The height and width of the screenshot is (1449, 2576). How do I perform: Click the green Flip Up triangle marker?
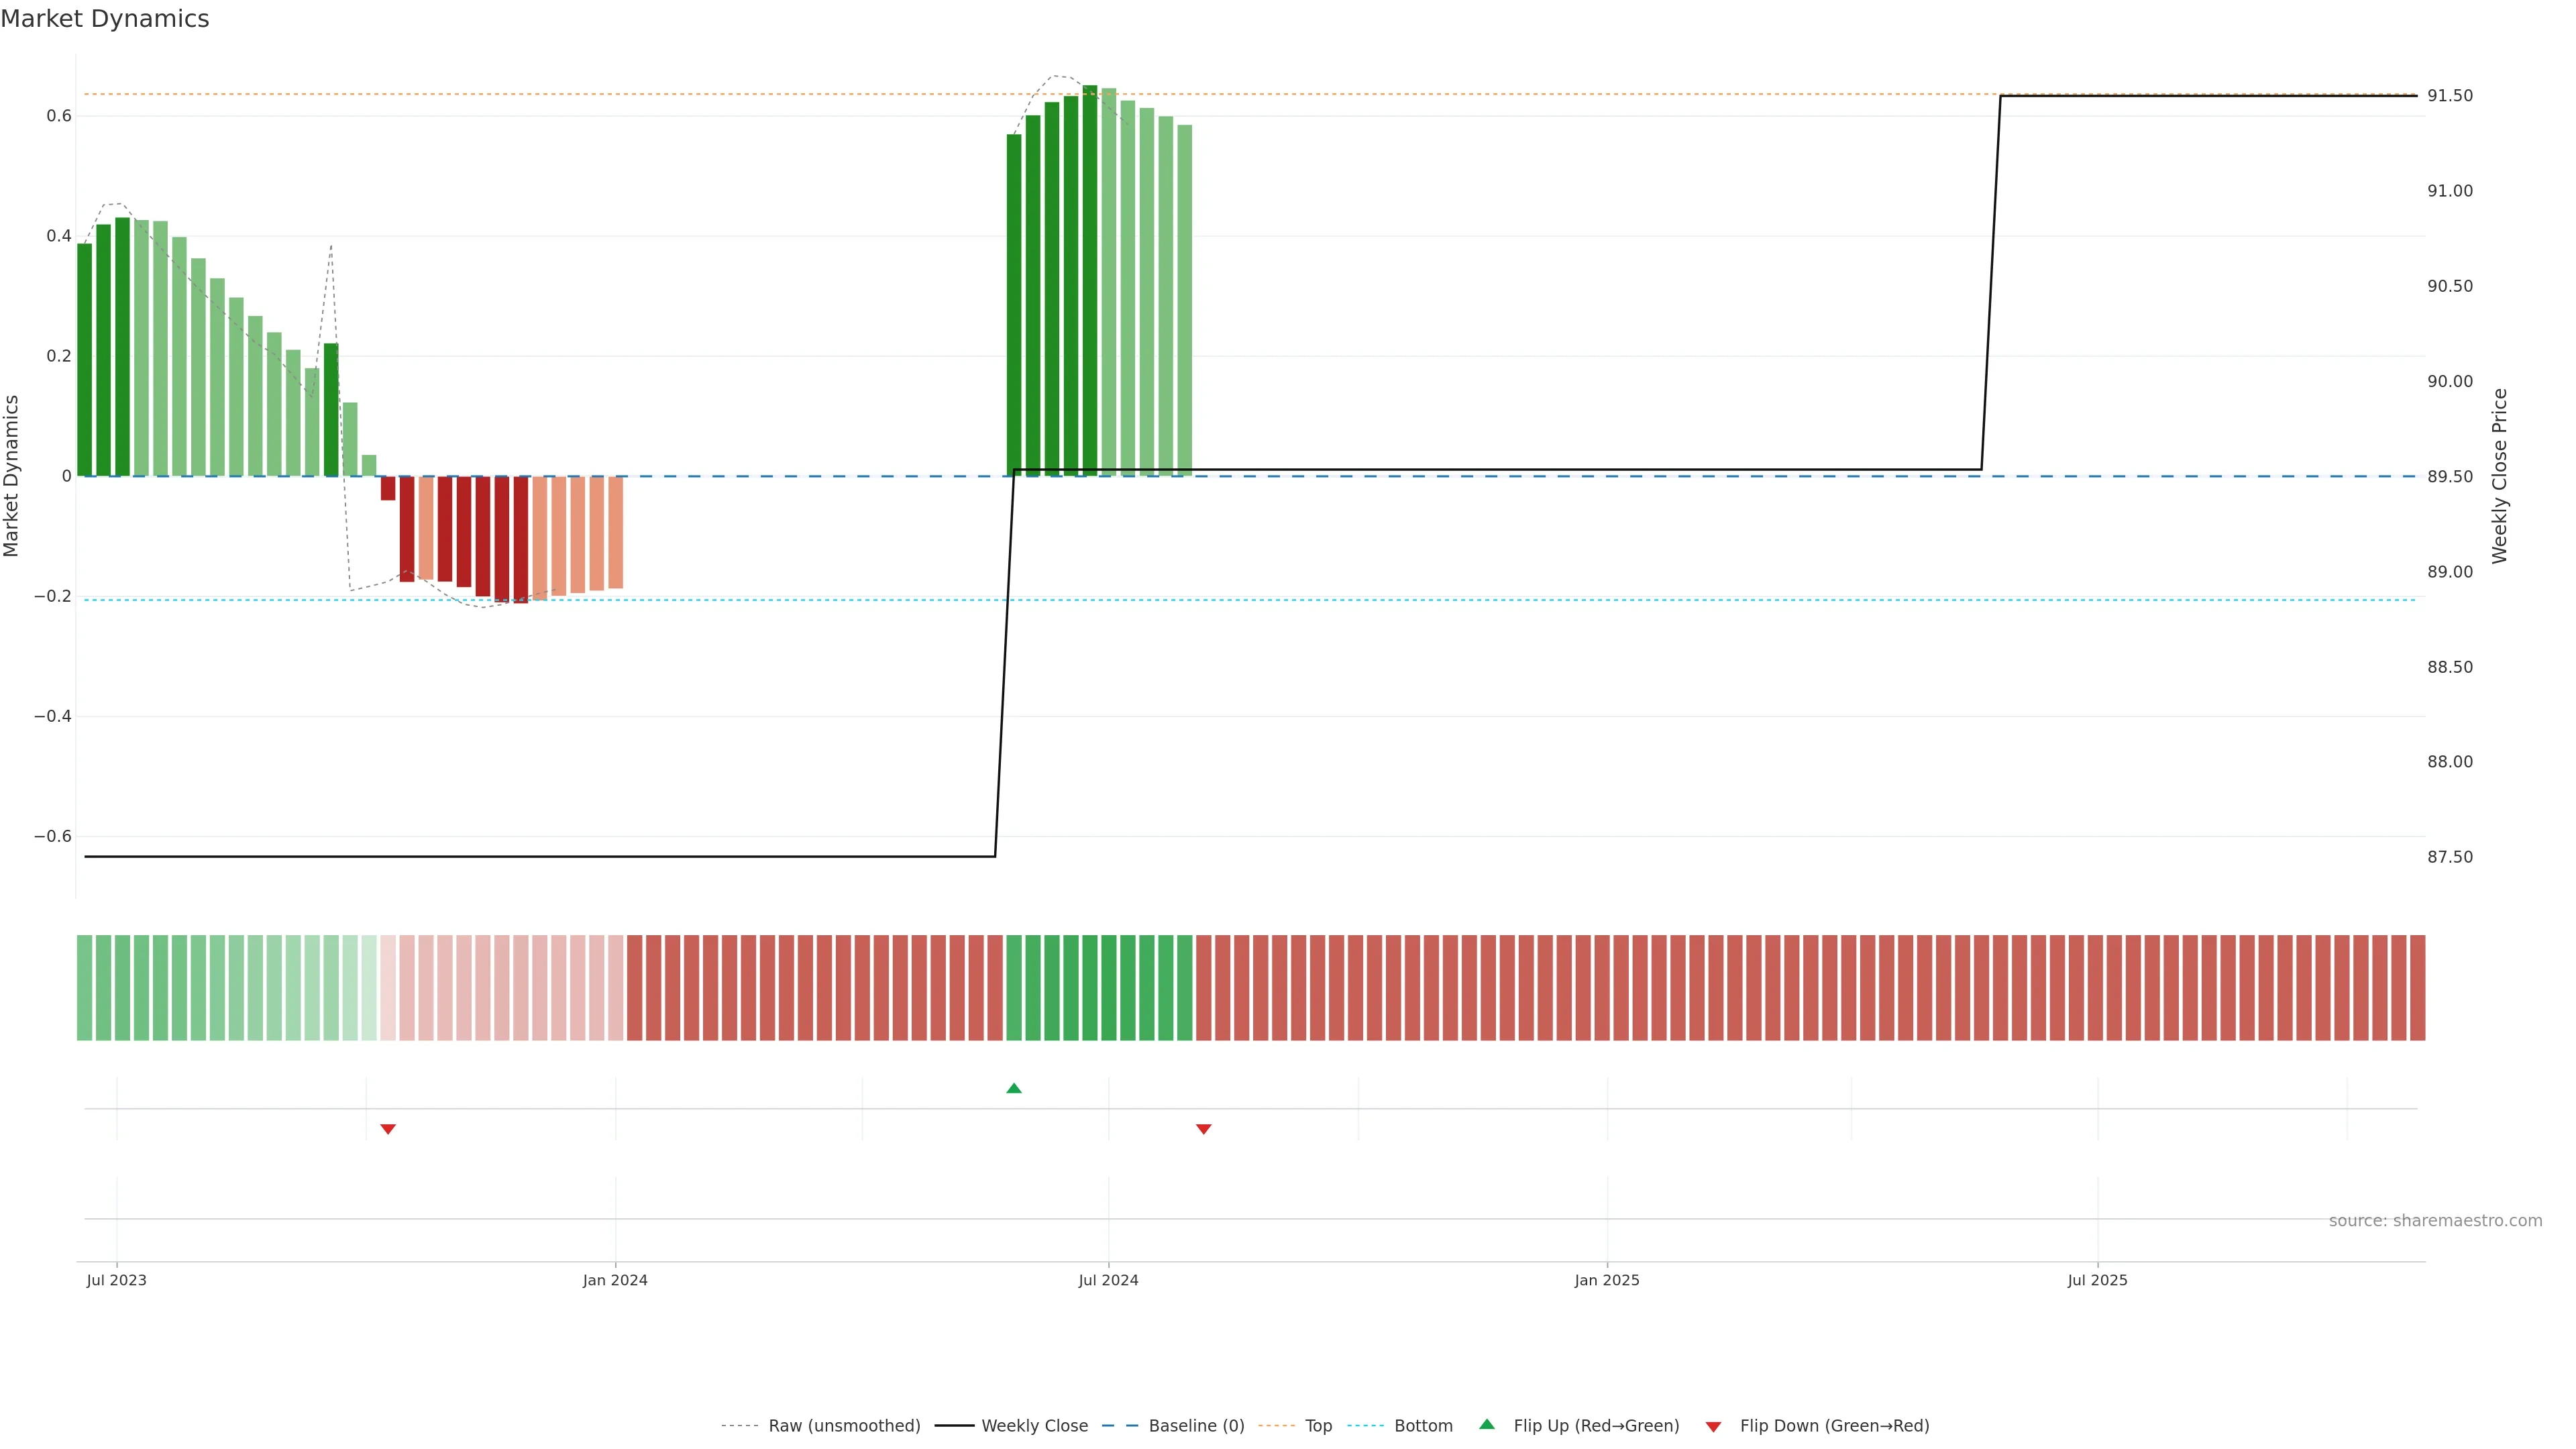coord(1014,1088)
